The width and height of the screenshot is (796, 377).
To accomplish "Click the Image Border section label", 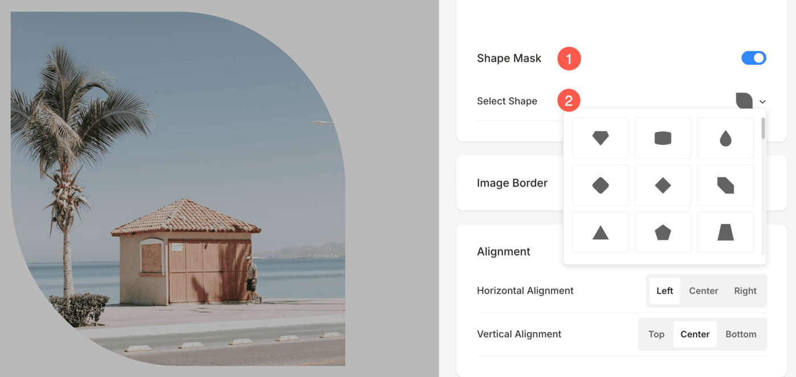I will (x=512, y=183).
